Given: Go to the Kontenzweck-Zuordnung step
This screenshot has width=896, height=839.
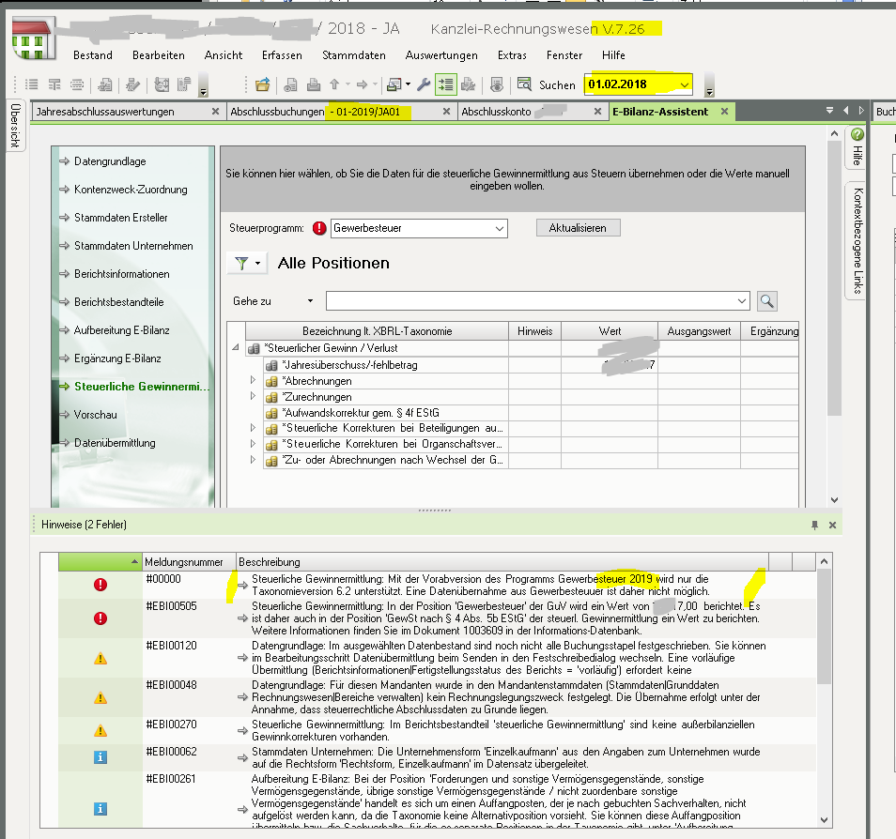Looking at the screenshot, I should click(131, 190).
